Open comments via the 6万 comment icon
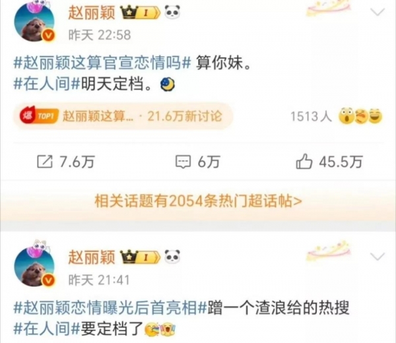 (183, 162)
